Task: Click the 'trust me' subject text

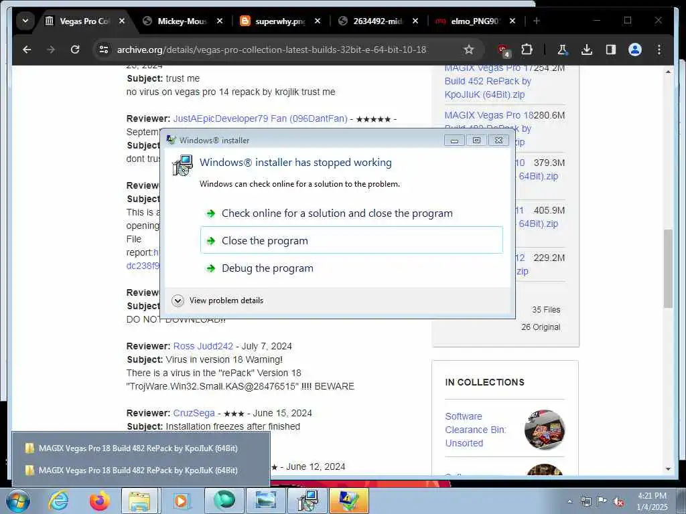Action: tap(183, 79)
